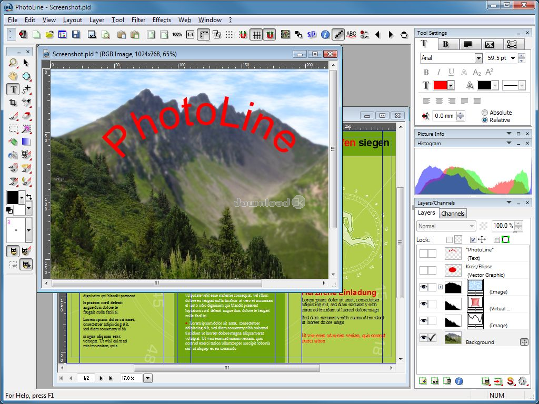Open the Effects menu
The width and height of the screenshot is (539, 404).
(x=162, y=20)
